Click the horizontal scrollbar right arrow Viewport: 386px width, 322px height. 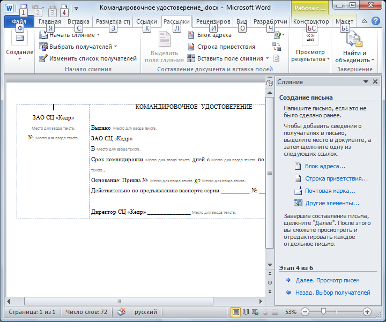point(261,301)
